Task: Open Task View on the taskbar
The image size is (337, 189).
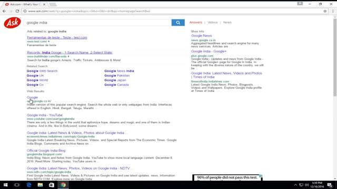Action: (x=17, y=185)
